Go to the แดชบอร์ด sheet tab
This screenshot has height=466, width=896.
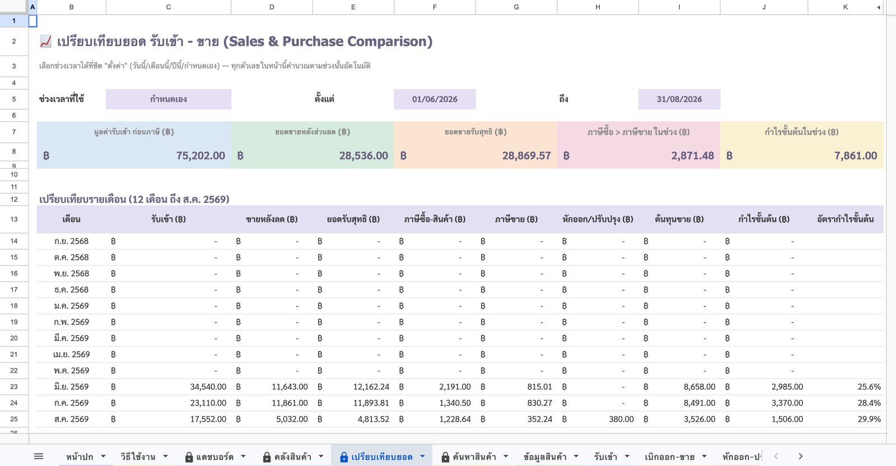point(214,456)
